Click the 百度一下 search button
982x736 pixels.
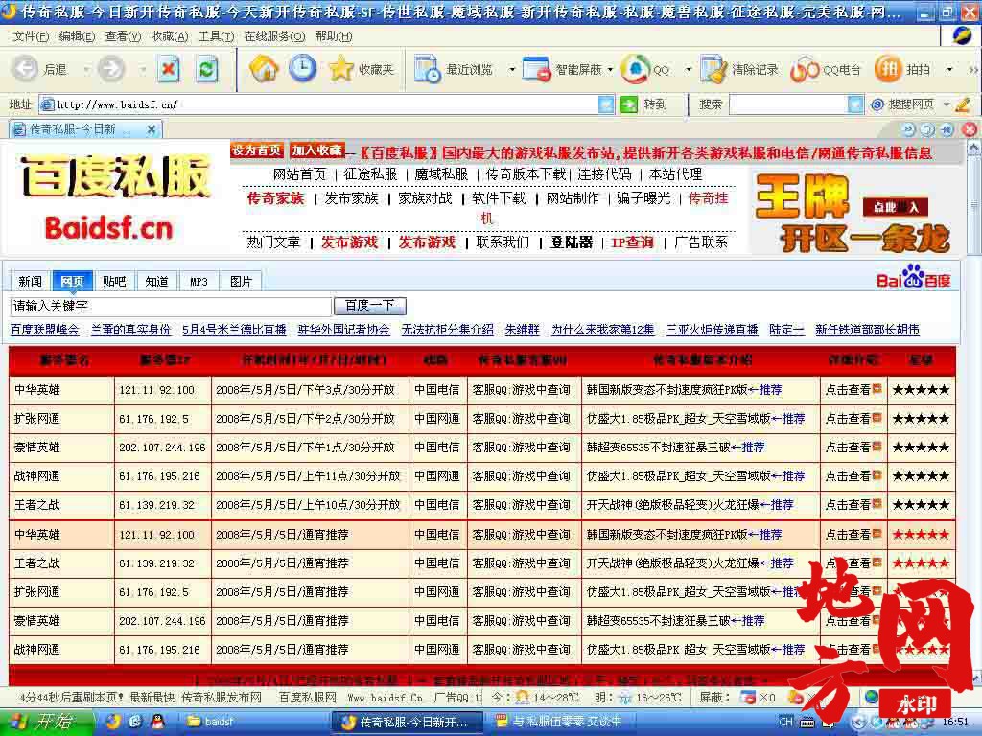pos(369,306)
